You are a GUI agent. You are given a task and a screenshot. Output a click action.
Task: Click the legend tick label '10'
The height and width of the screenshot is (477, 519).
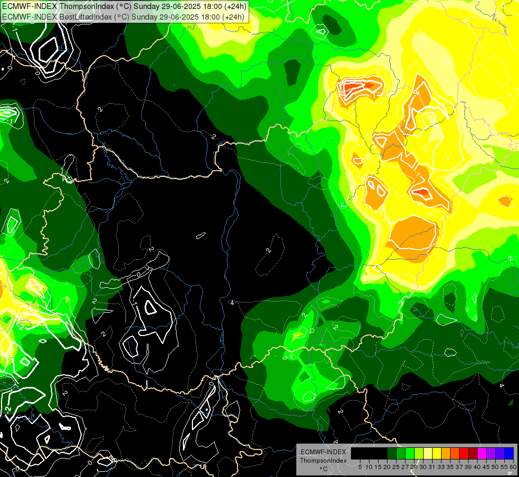pyautogui.click(x=369, y=467)
